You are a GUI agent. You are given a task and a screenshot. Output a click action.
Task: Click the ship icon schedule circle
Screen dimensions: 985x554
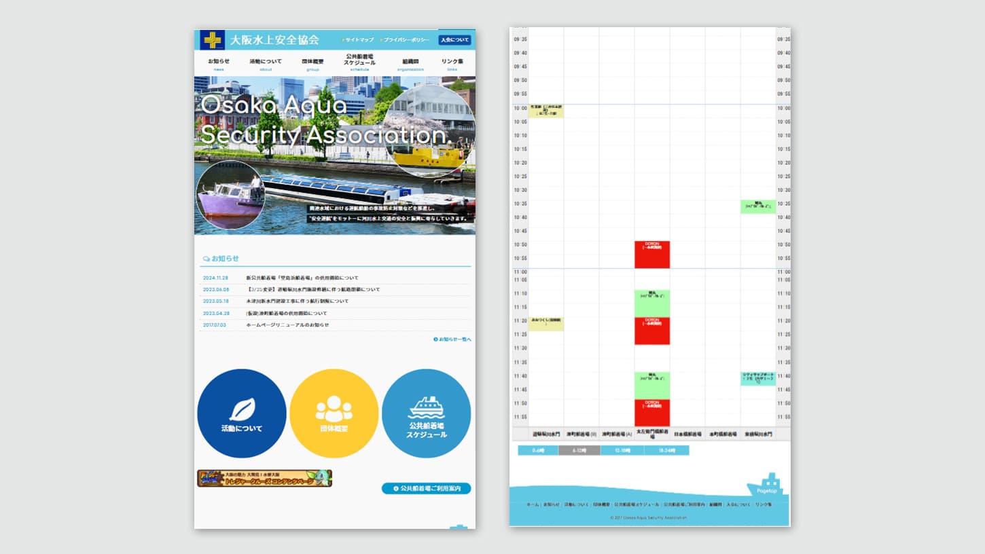click(427, 413)
